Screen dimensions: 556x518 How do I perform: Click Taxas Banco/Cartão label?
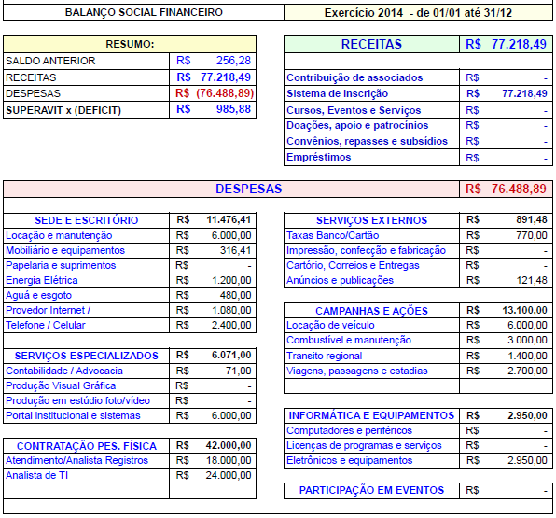click(x=333, y=235)
